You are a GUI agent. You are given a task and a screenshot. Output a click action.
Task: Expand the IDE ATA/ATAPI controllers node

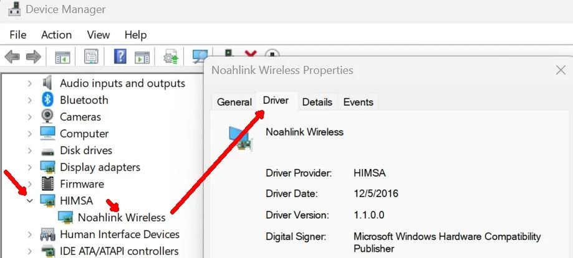(x=30, y=251)
